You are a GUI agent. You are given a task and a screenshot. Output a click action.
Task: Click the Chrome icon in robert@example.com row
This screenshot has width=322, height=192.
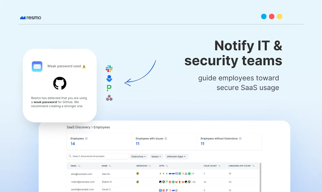pos(138,182)
